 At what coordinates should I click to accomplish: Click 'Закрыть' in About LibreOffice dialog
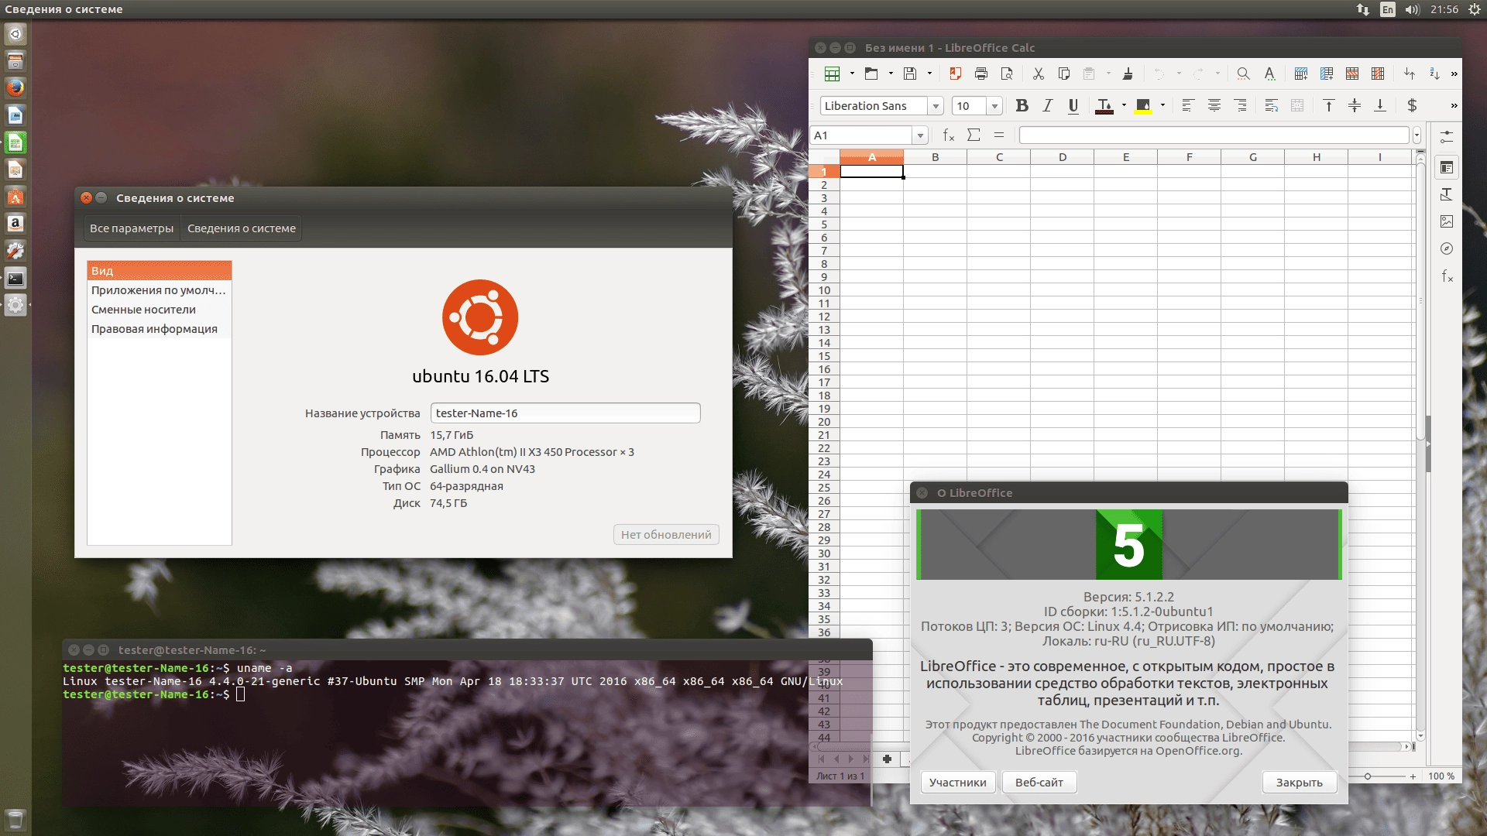coord(1300,783)
